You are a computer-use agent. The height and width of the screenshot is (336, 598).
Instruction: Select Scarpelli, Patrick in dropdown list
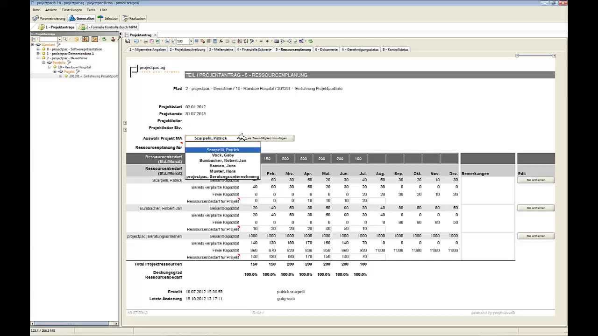click(x=223, y=150)
